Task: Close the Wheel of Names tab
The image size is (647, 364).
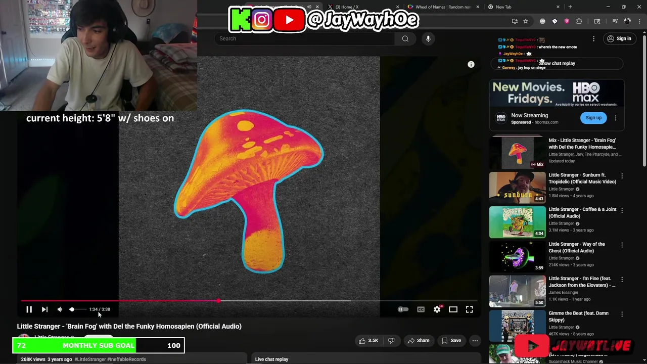Action: tap(477, 7)
